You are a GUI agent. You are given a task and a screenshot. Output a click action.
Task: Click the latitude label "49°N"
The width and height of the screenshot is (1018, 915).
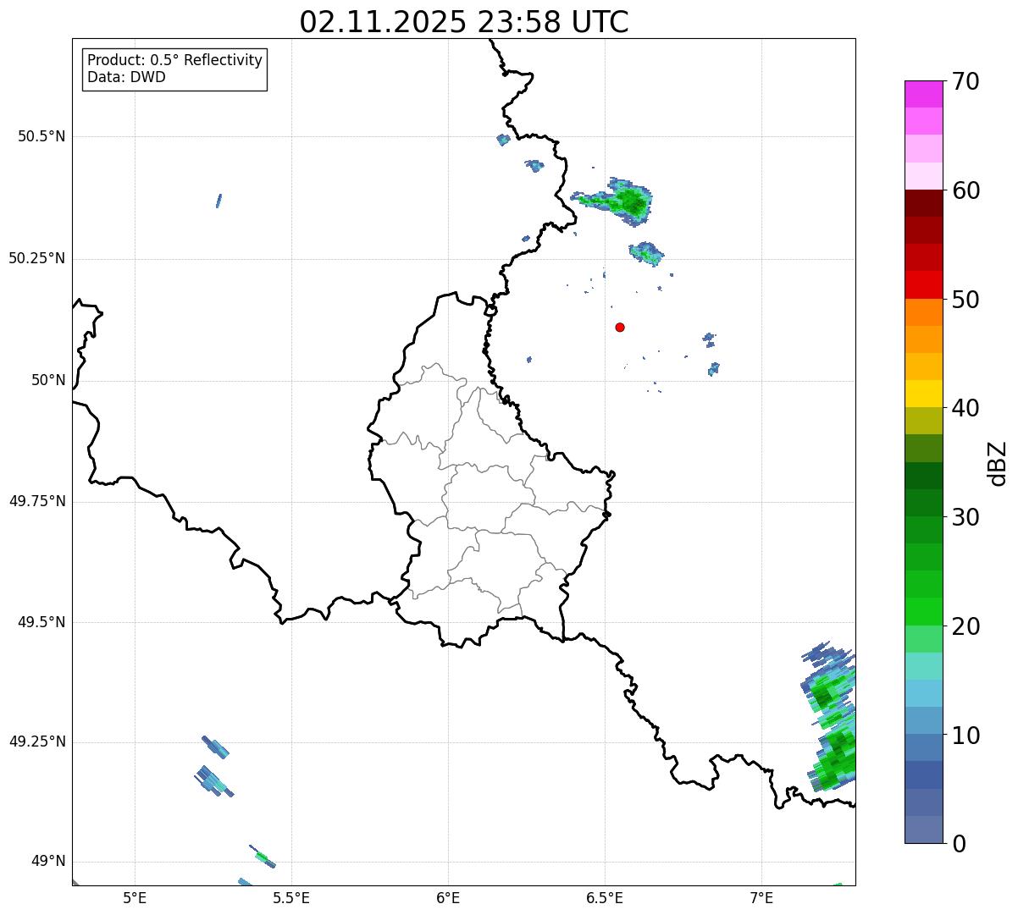(49, 862)
